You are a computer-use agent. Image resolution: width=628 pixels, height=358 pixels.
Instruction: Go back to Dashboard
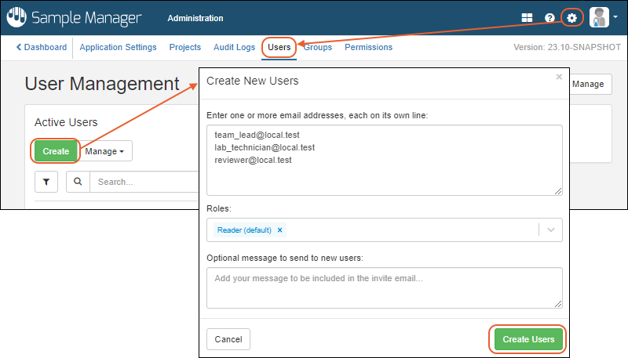coord(42,47)
